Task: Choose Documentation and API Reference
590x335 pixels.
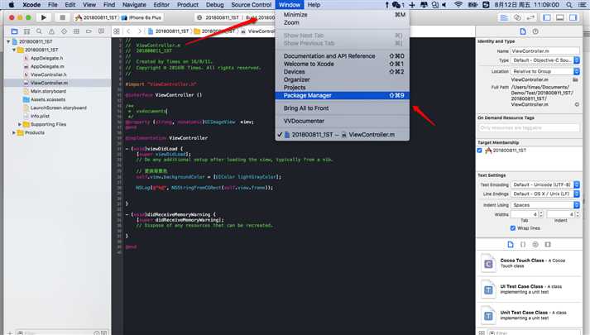Action: tap(343, 56)
